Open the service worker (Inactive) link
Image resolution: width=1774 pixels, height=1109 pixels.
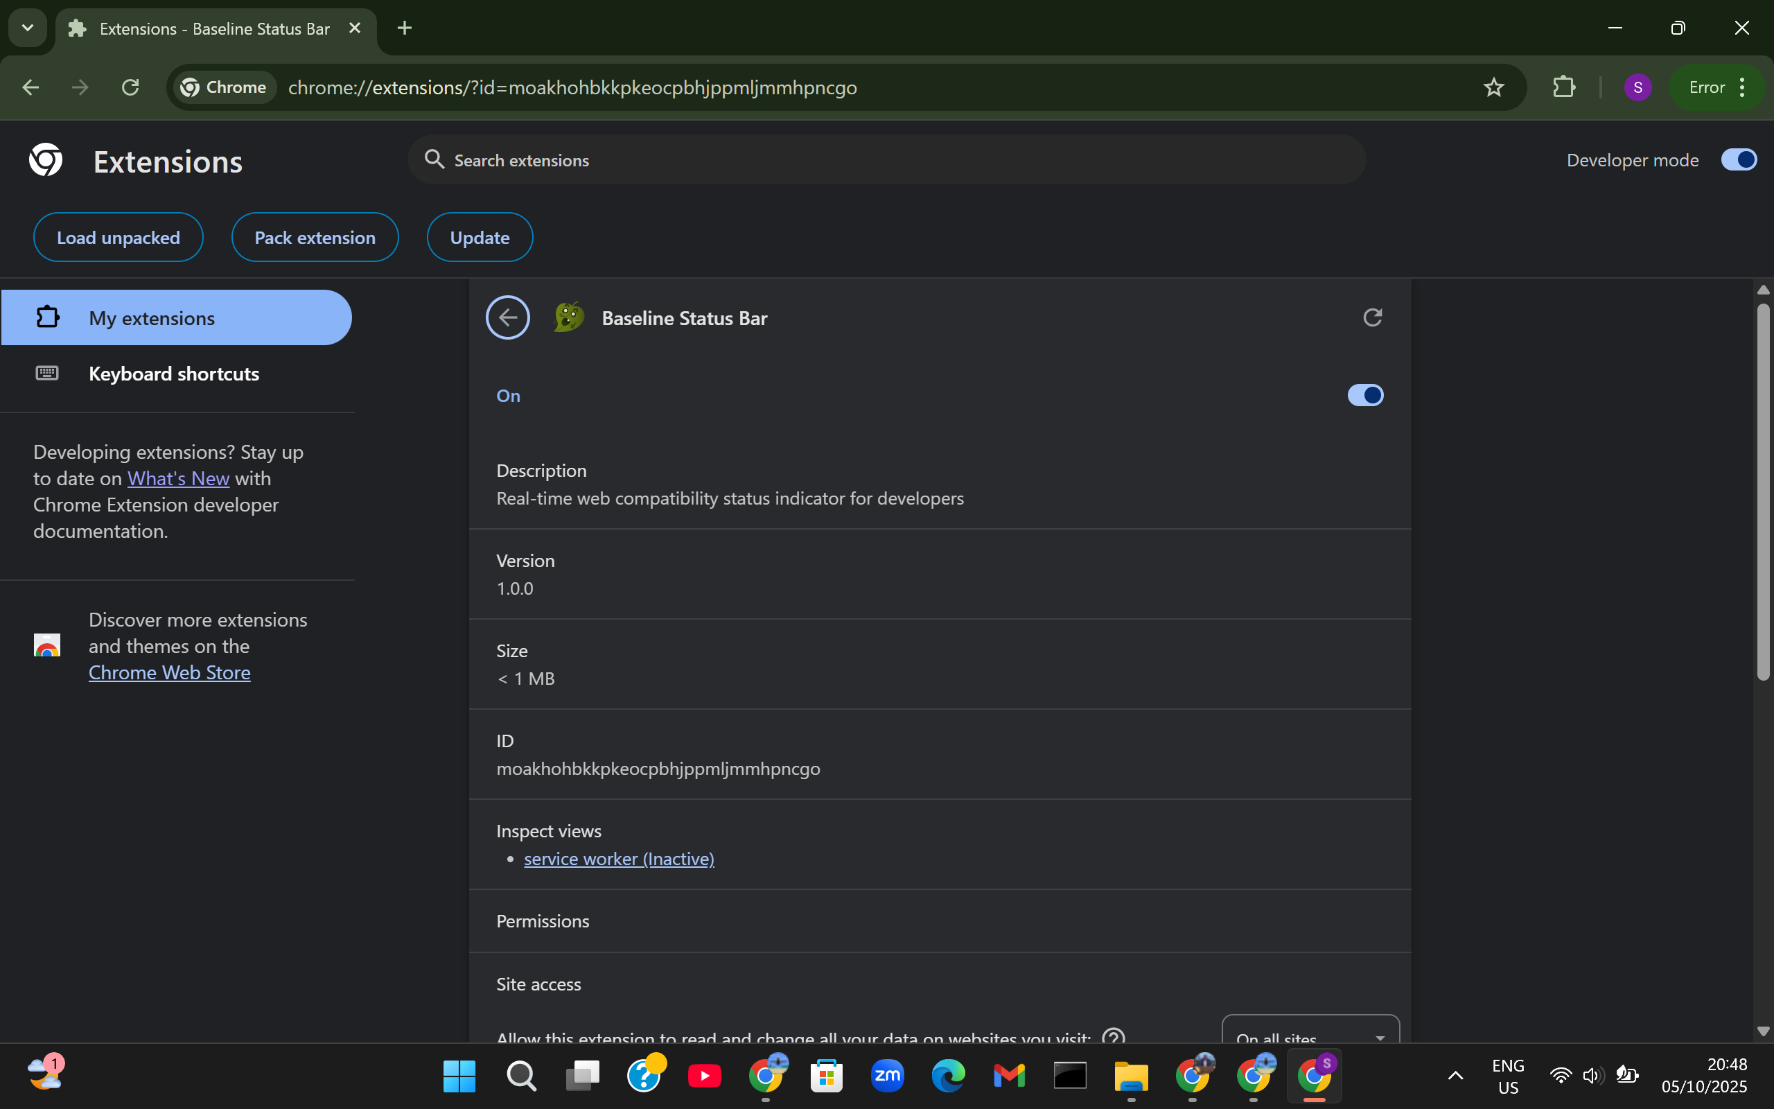pyautogui.click(x=619, y=858)
